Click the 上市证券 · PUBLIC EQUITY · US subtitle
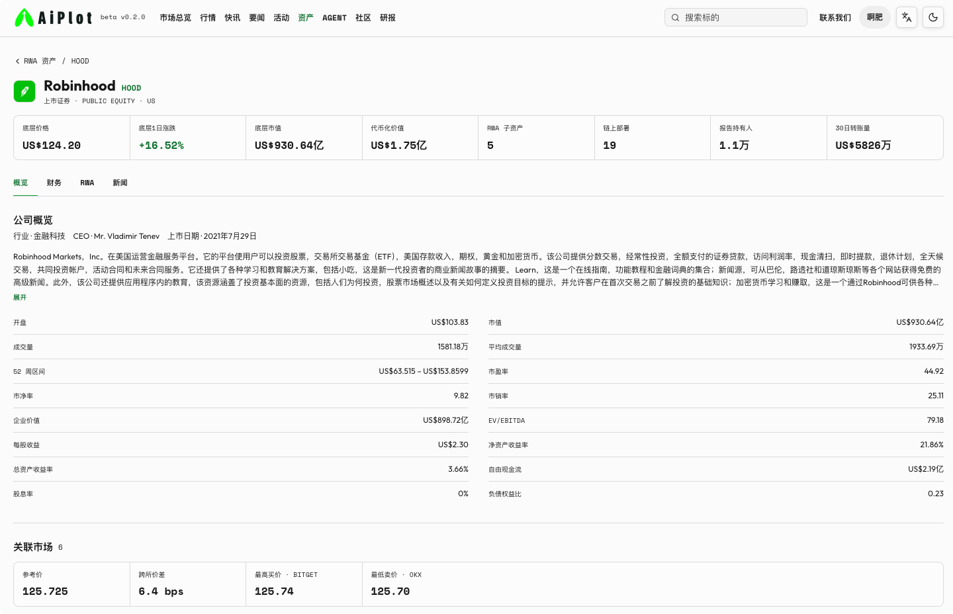The height and width of the screenshot is (614, 953). point(100,101)
